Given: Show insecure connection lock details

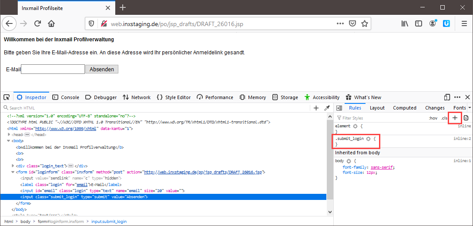Looking at the screenshot, I should [x=104, y=23].
